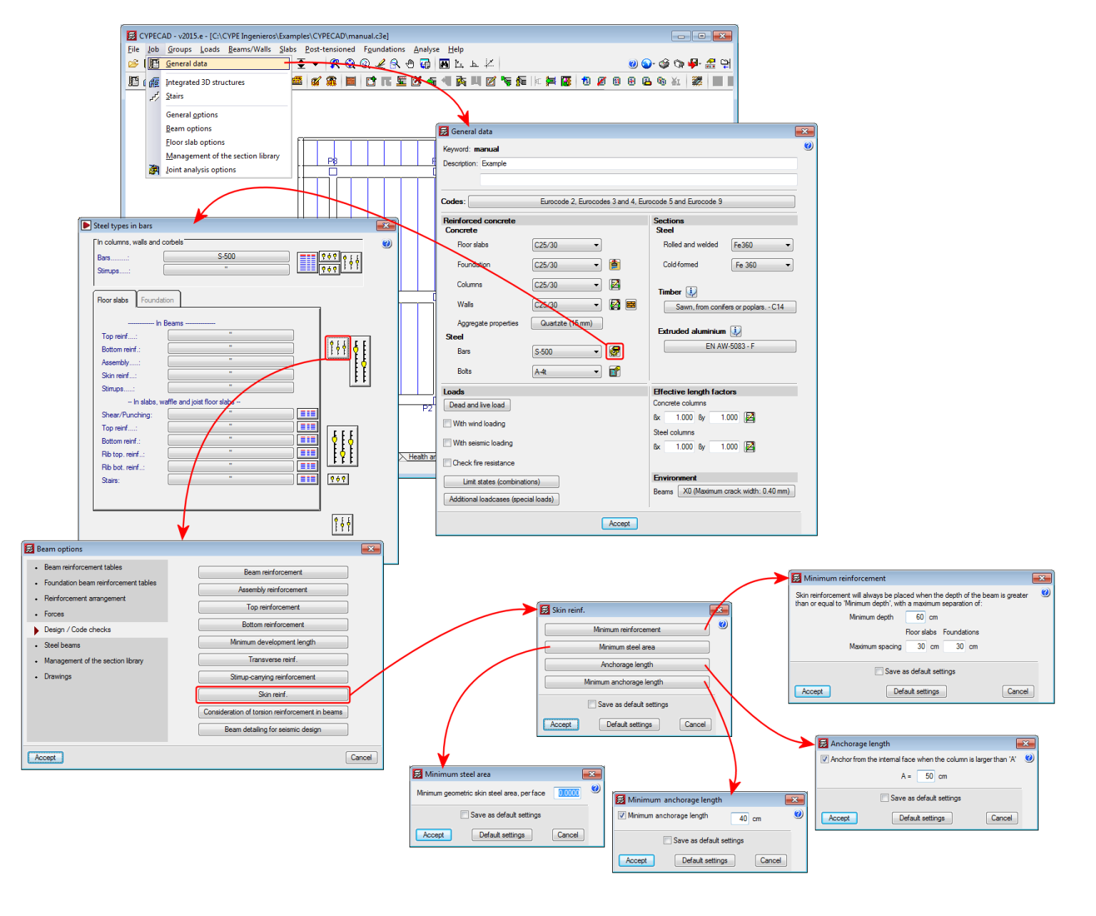Enable With seismic loading checkbox

[x=447, y=443]
